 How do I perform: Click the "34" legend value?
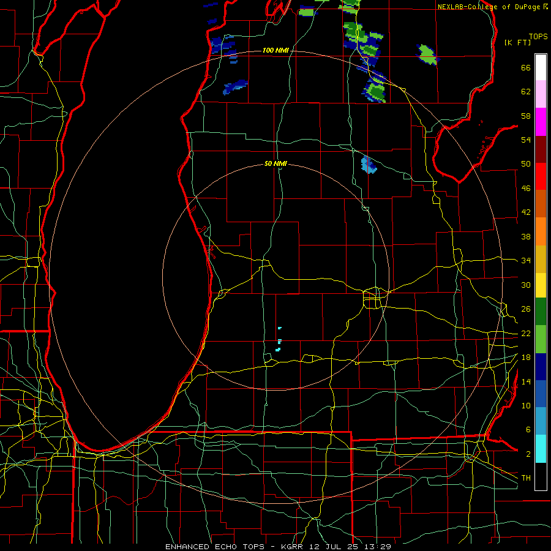point(526,261)
